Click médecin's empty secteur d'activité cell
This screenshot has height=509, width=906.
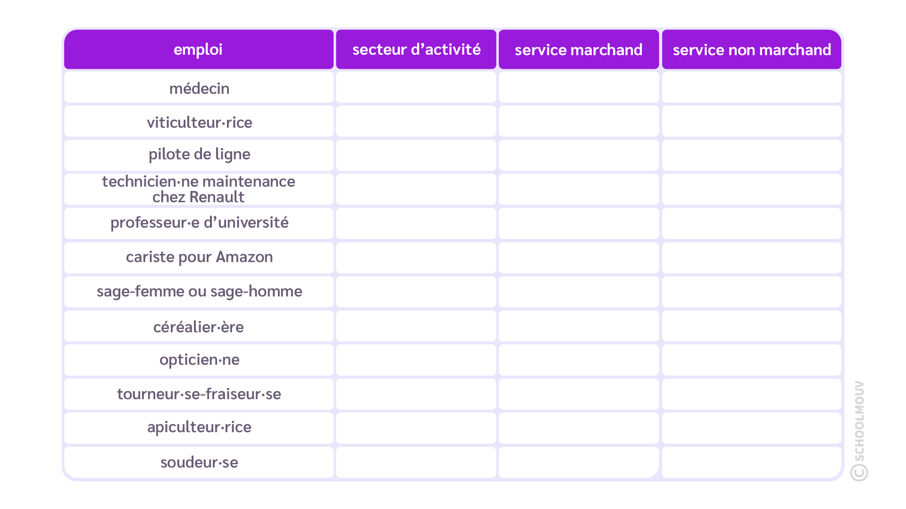click(x=416, y=87)
